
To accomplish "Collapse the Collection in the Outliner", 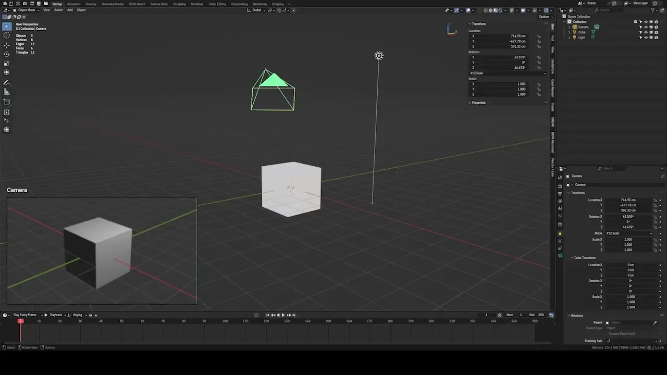I will click(564, 22).
